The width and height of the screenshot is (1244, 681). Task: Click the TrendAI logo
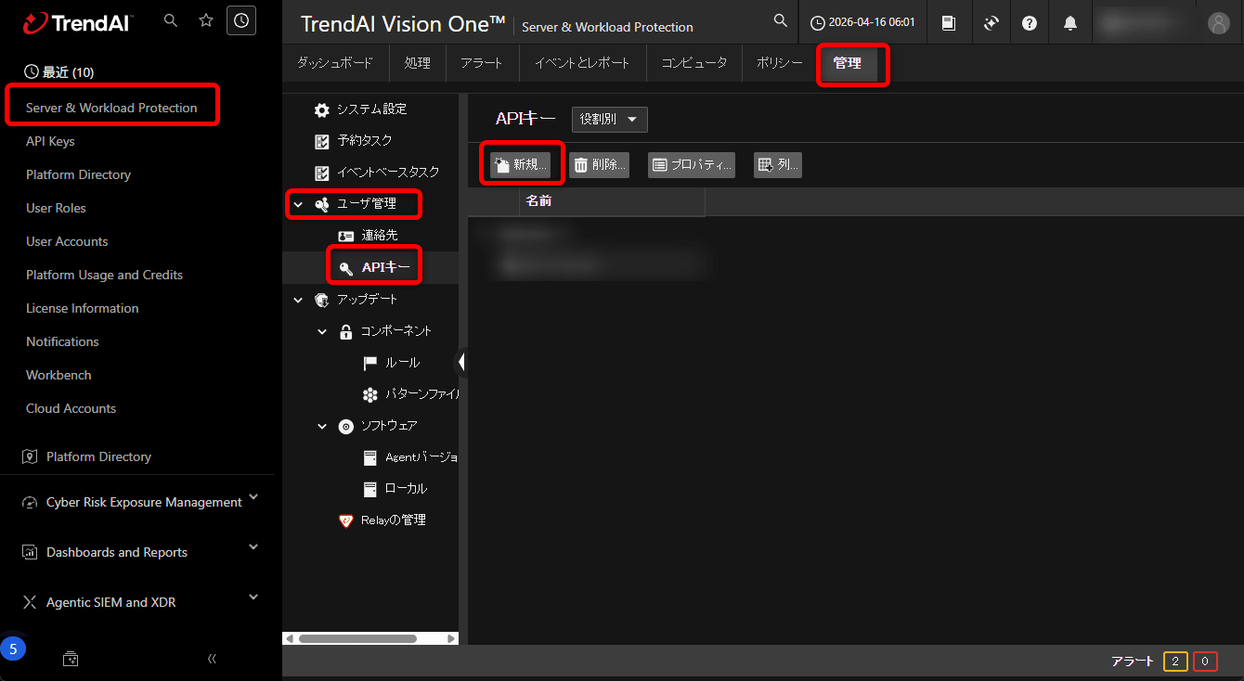pos(78,22)
